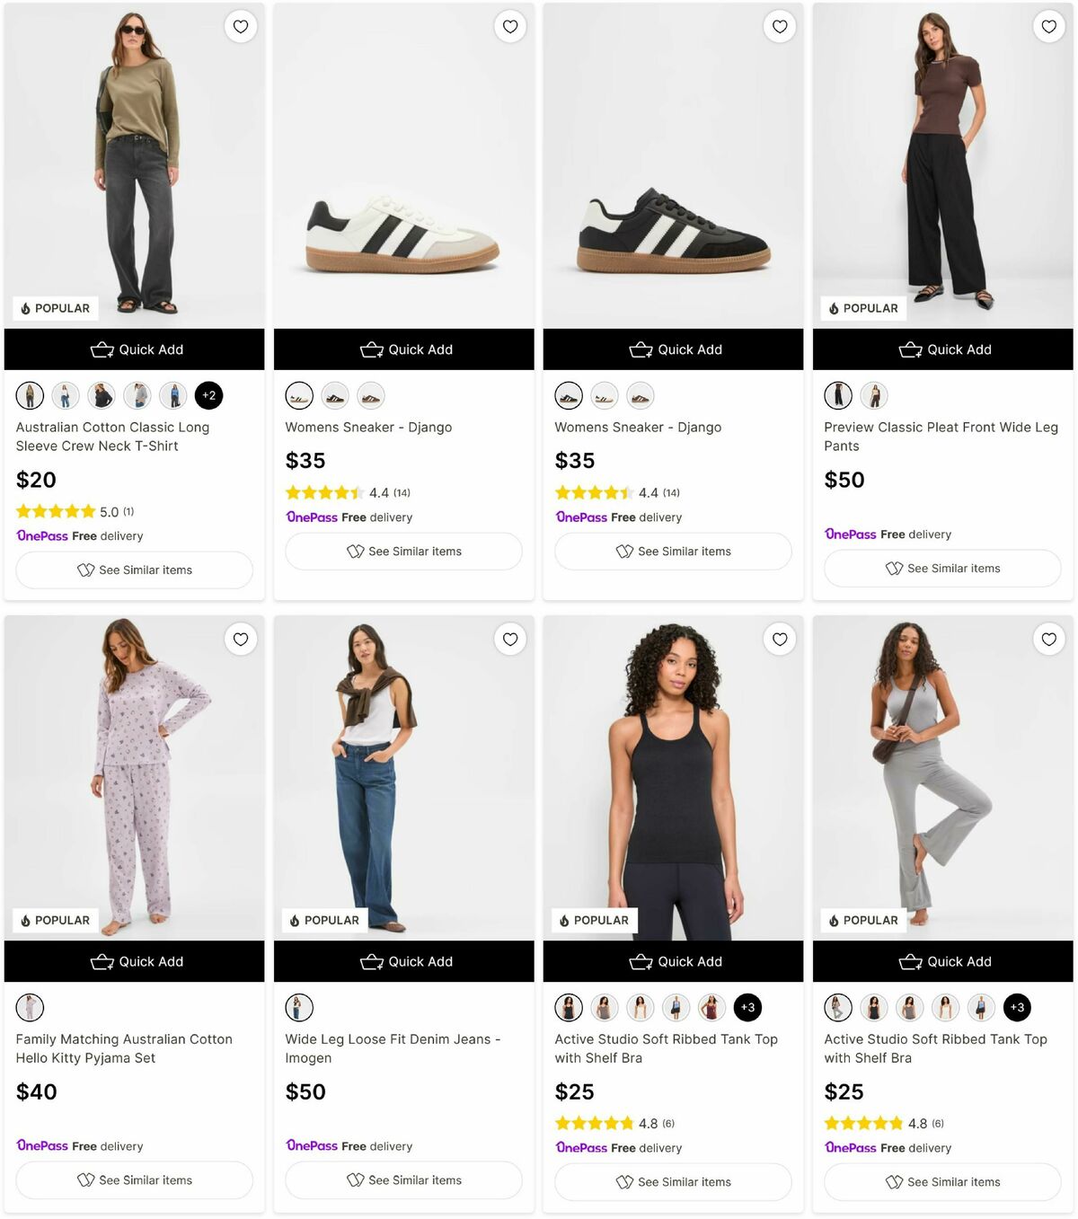Expand the +3 swatches on the grey tank top

tap(1018, 1007)
